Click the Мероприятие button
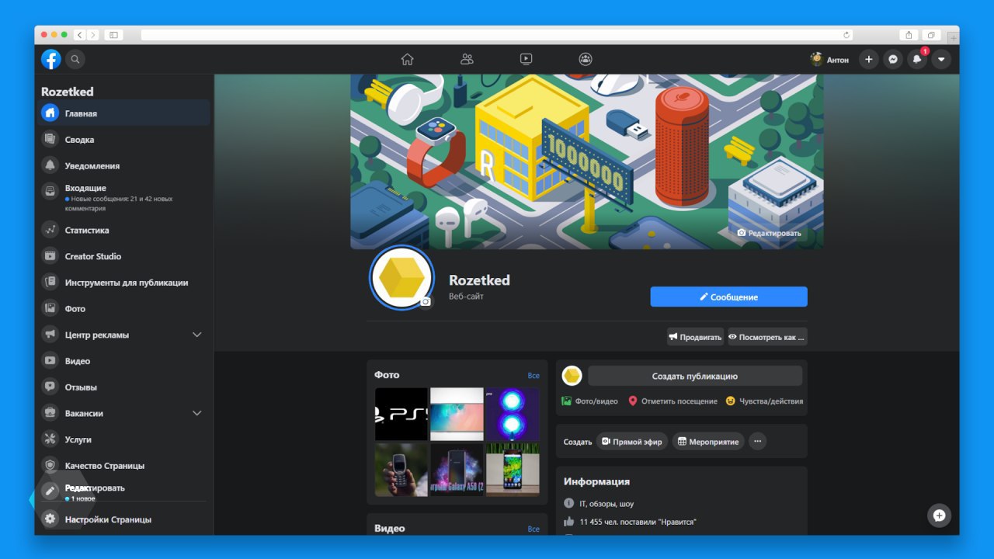The width and height of the screenshot is (994, 559). click(707, 442)
